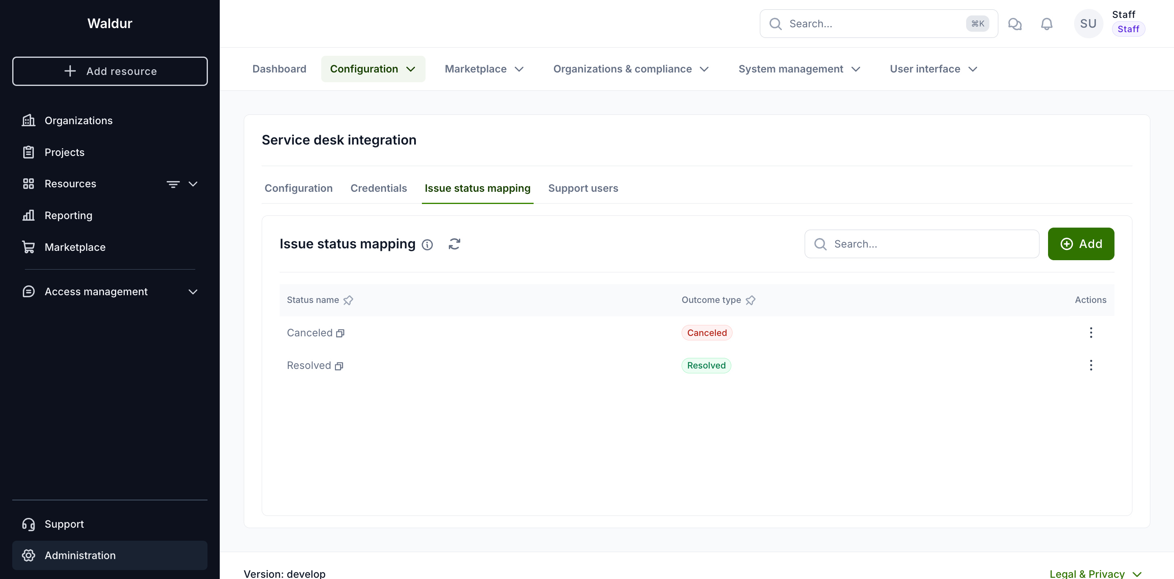
Task: Click the Organizations building icon in sidebar
Action: [x=28, y=121]
